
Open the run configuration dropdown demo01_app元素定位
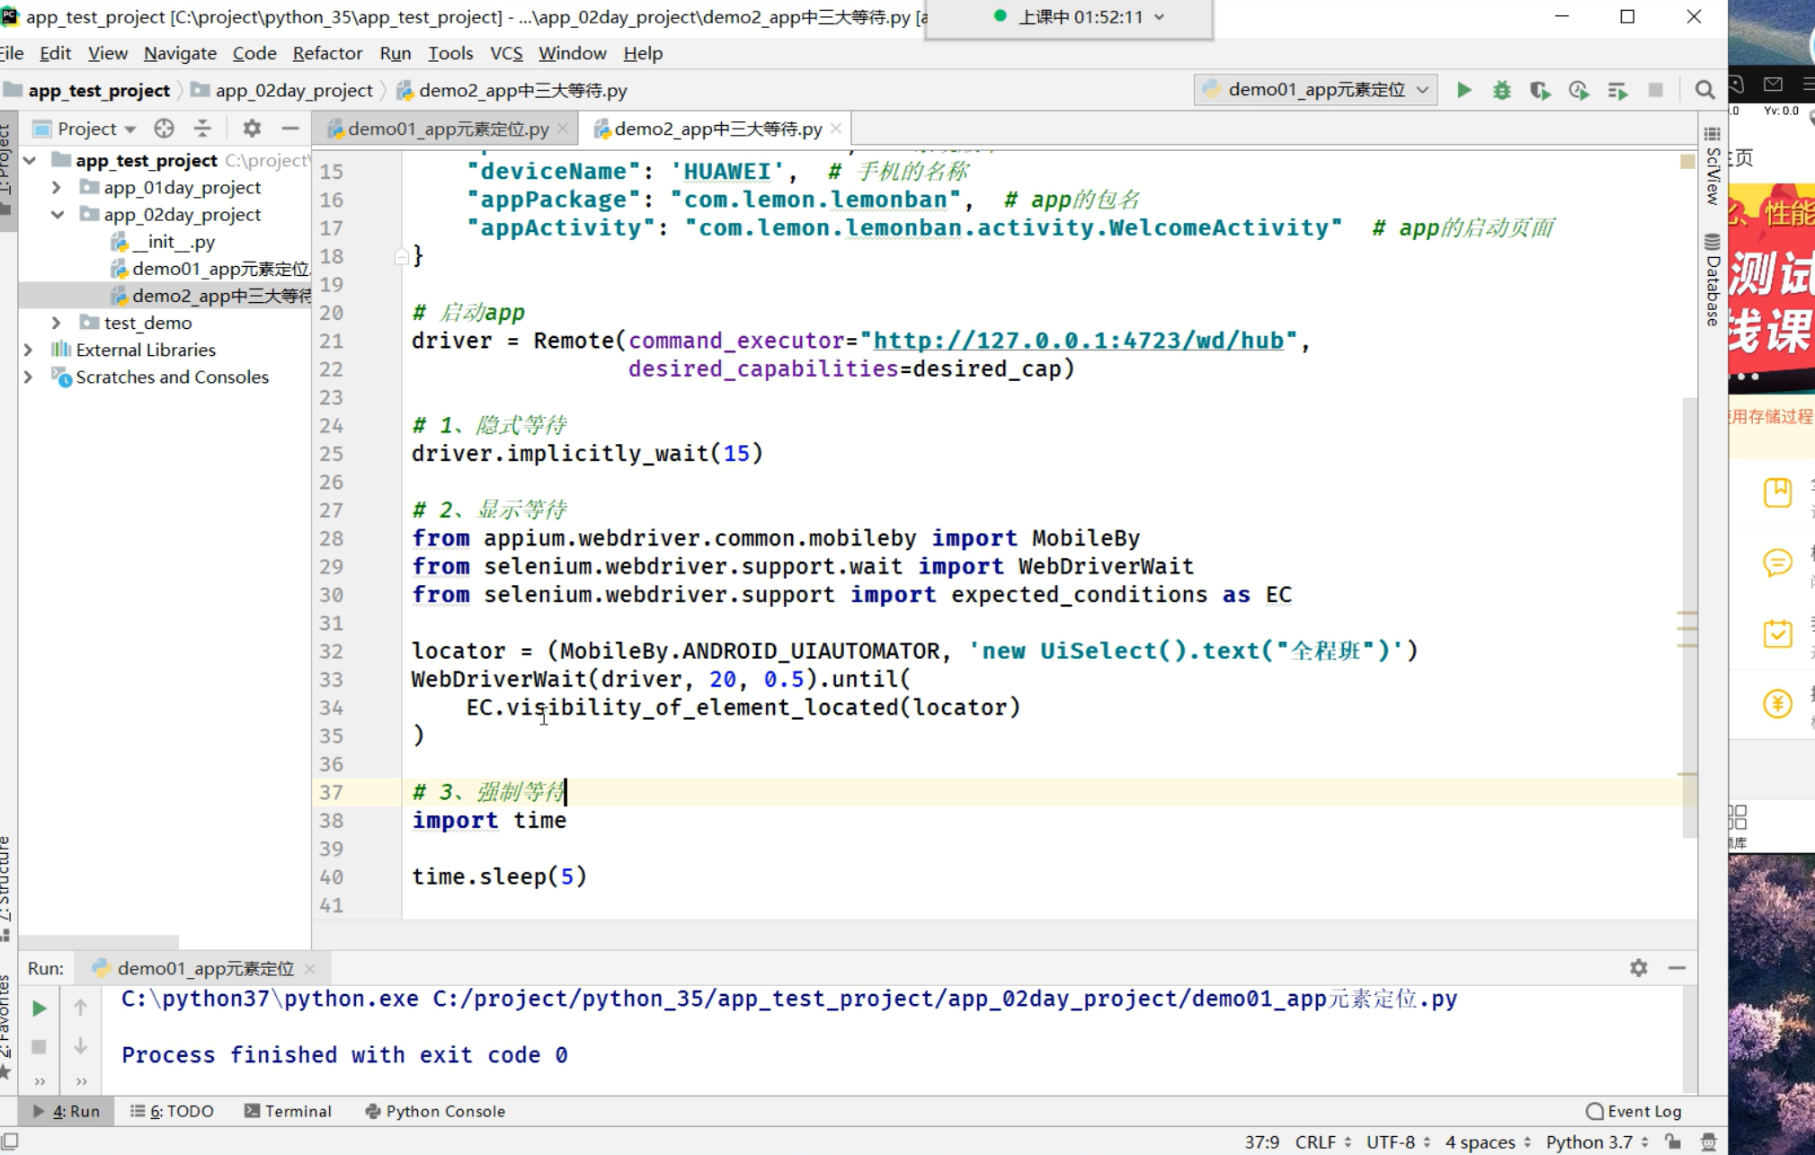[x=1315, y=90]
